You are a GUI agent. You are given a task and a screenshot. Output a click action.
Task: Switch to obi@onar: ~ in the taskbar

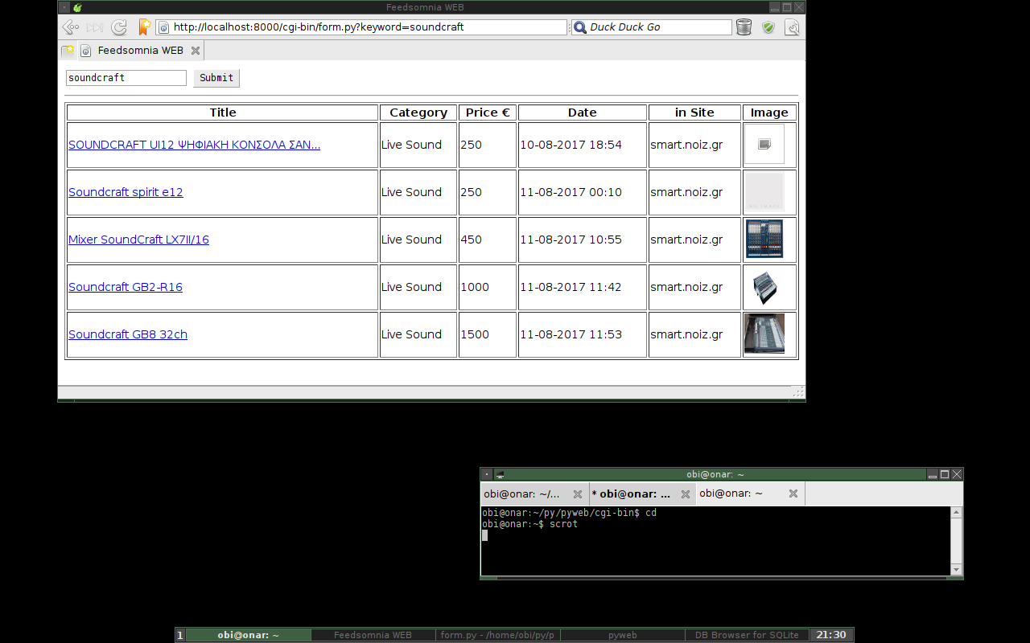point(248,635)
